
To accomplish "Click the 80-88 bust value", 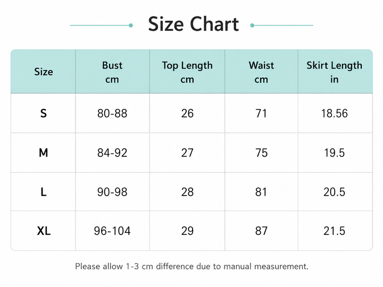I will [x=112, y=114].
